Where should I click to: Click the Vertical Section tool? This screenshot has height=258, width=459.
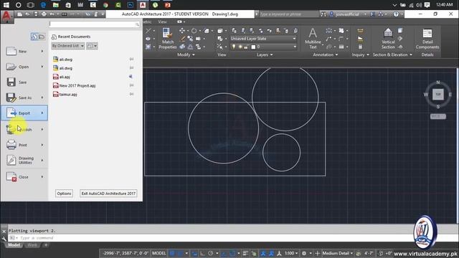pyautogui.click(x=388, y=39)
